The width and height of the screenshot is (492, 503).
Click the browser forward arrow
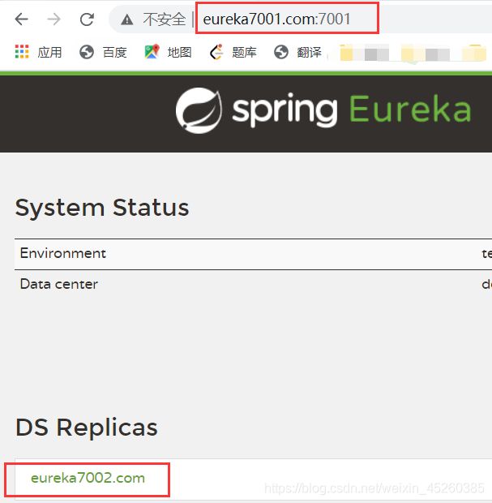(53, 19)
